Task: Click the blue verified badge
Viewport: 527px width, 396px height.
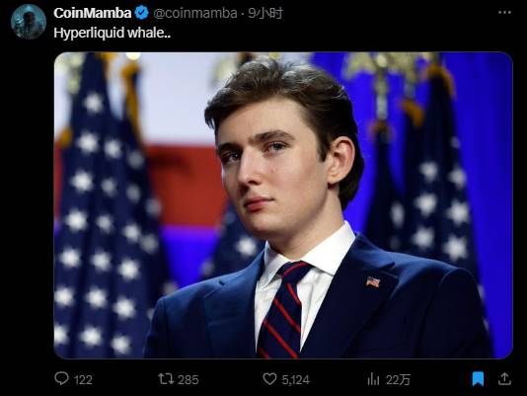Action: pos(142,13)
